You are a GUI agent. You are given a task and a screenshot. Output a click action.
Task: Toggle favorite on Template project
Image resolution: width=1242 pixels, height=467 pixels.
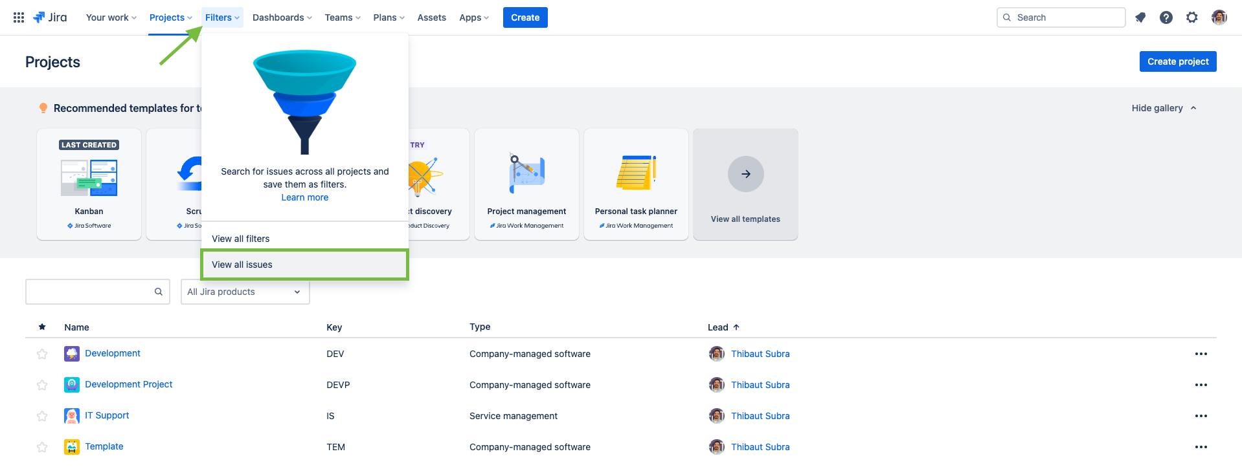[x=42, y=447]
